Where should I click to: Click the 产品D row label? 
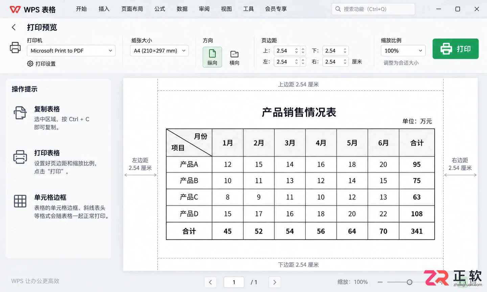click(x=189, y=214)
